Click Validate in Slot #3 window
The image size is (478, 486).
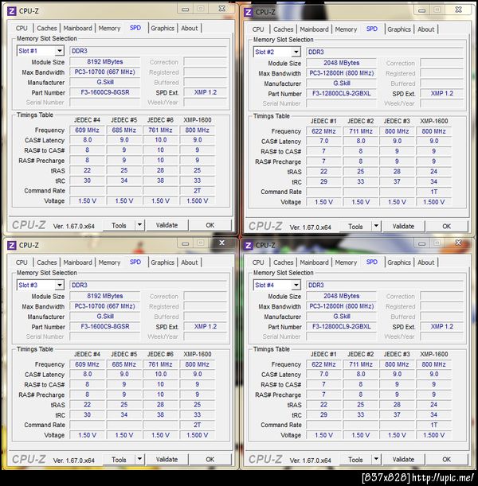(167, 460)
